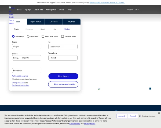Switch to the Check-in tab
This screenshot has height=128, width=161.
point(54,22)
